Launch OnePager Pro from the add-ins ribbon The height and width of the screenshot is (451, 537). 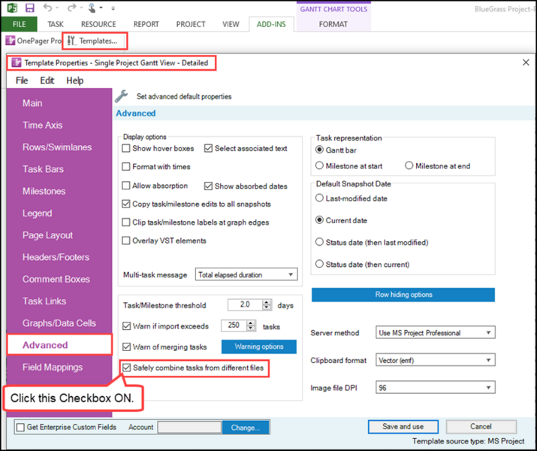click(33, 41)
